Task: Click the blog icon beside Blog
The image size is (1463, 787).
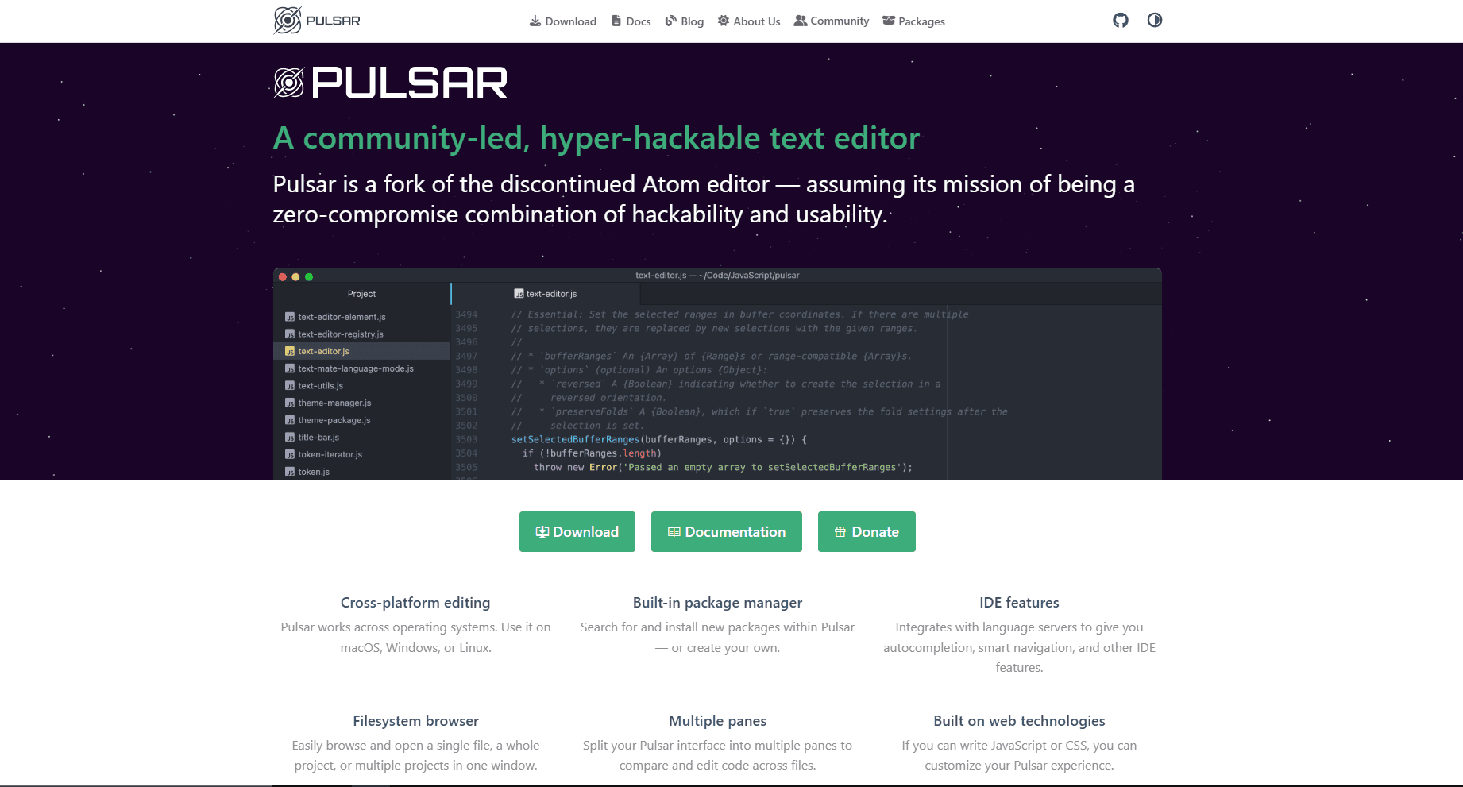Action: (671, 21)
